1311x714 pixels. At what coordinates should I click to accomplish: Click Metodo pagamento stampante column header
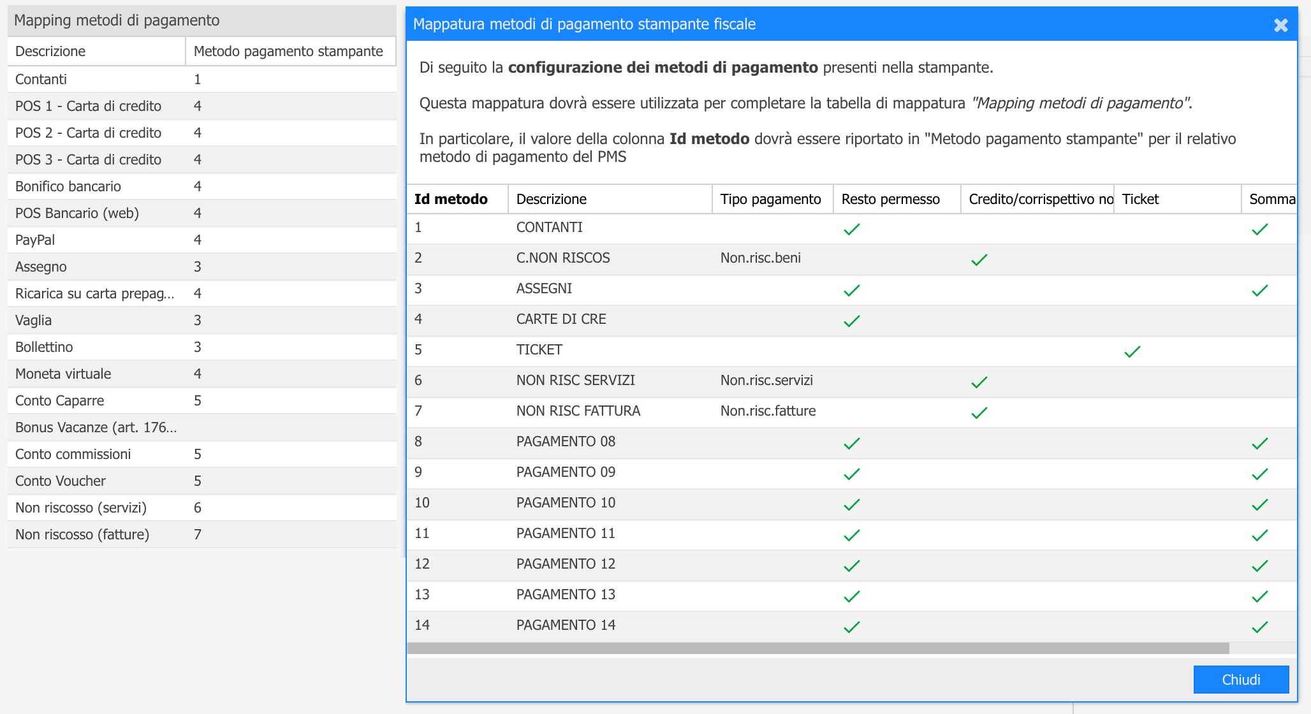tap(288, 51)
